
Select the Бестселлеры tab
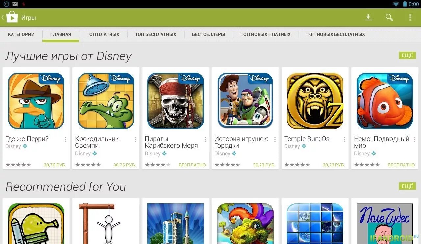[209, 34]
